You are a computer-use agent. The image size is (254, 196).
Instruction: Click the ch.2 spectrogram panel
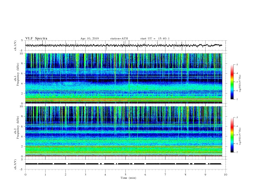pos(124,131)
